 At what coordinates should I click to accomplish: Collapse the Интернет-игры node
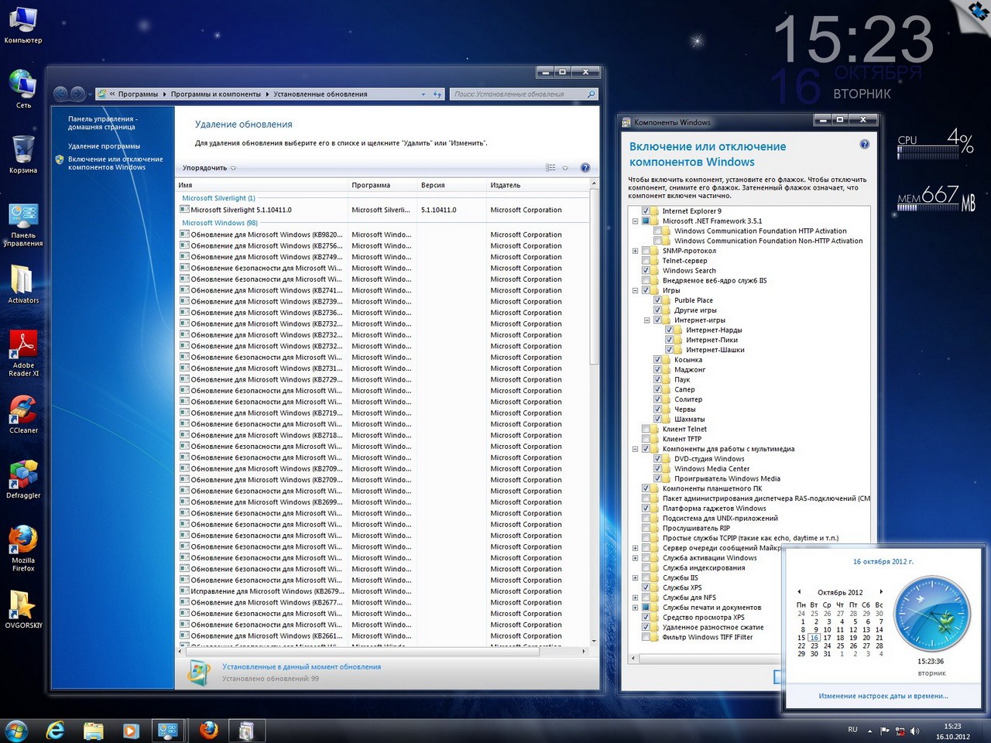pos(647,320)
